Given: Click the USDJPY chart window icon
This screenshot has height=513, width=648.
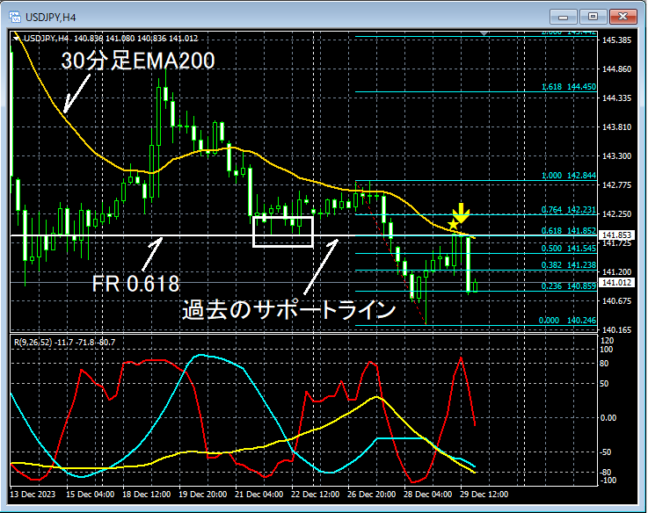Looking at the screenshot, I should click(15, 17).
